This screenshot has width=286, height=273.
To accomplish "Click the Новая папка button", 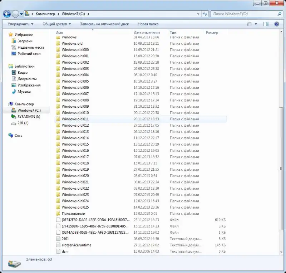I will click(x=148, y=24).
